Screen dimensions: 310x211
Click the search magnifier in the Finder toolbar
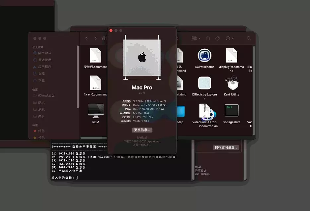click(249, 38)
